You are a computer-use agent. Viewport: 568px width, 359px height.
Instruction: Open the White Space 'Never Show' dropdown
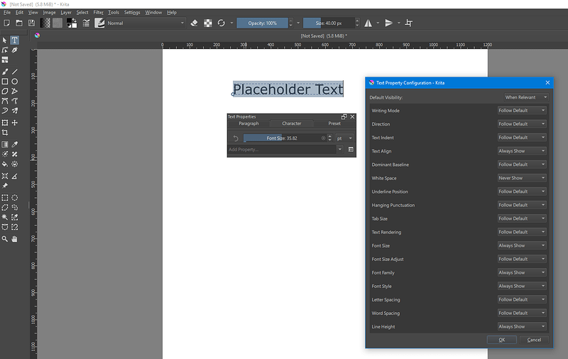(522, 178)
